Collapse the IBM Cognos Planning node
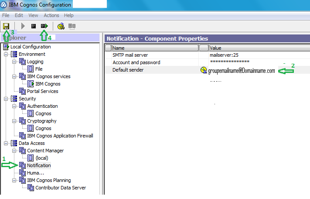 pyautogui.click(x=14, y=180)
